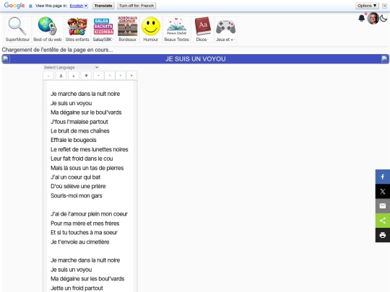Share the page by email

[x=383, y=205]
